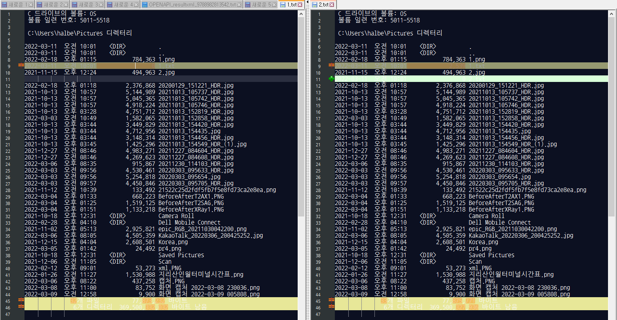
Task: Close the 1.txt tab
Action: point(300,4)
